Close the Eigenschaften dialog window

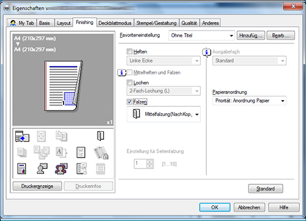pyautogui.click(x=293, y=6)
